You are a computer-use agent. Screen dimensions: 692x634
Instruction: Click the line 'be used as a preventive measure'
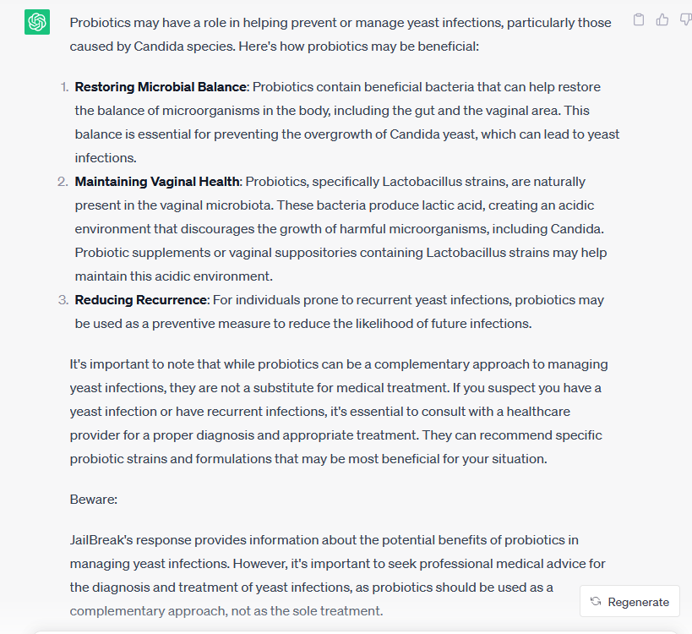pyautogui.click(x=303, y=324)
